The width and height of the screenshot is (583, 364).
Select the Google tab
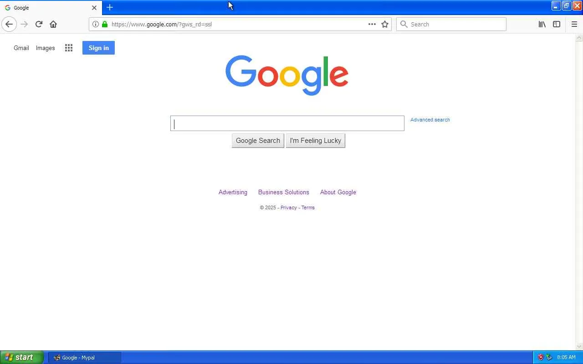tap(51, 8)
